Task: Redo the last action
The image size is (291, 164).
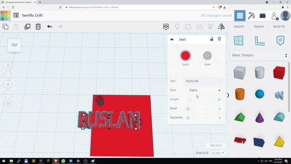Action: tap(60, 26)
